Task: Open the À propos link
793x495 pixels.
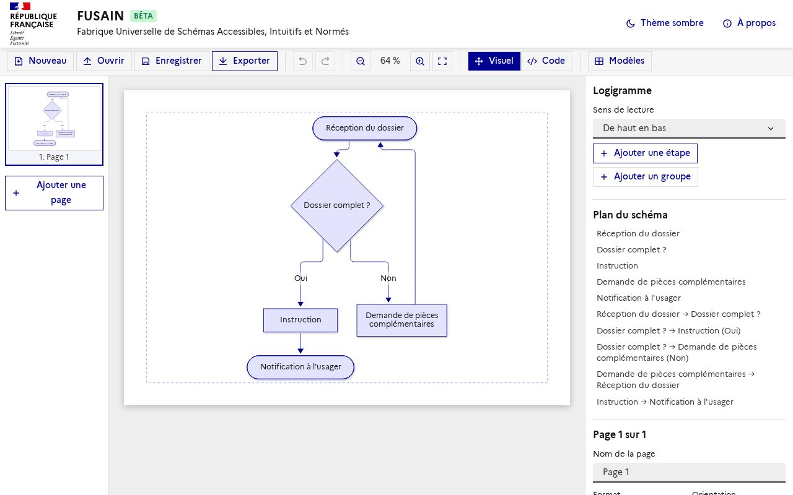Action: click(749, 24)
